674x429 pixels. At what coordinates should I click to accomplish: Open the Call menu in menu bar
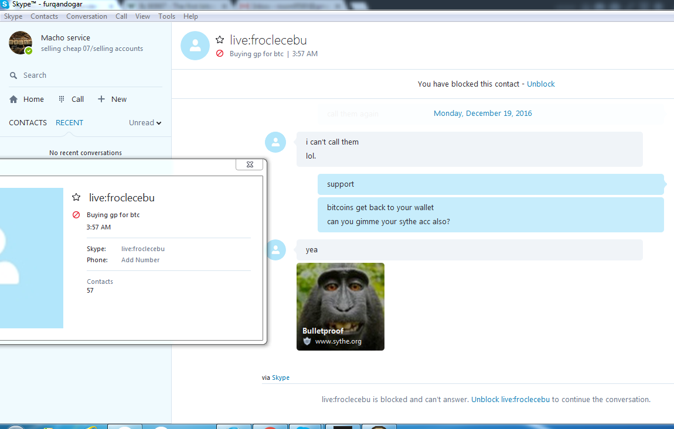[x=121, y=16]
